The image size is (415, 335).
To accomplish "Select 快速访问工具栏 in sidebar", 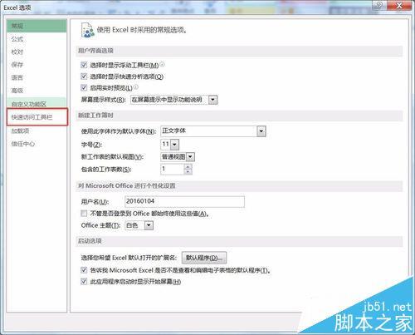I will 37,117.
